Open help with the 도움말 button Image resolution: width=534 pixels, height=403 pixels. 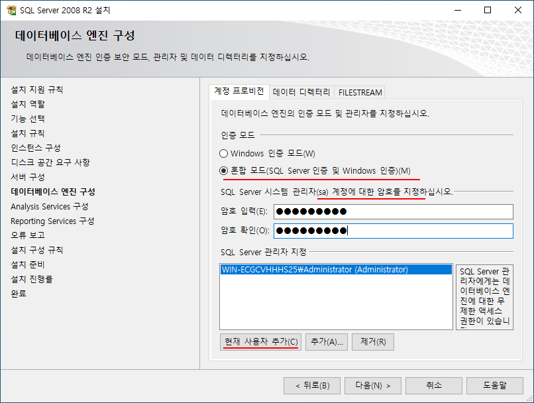[x=495, y=386]
